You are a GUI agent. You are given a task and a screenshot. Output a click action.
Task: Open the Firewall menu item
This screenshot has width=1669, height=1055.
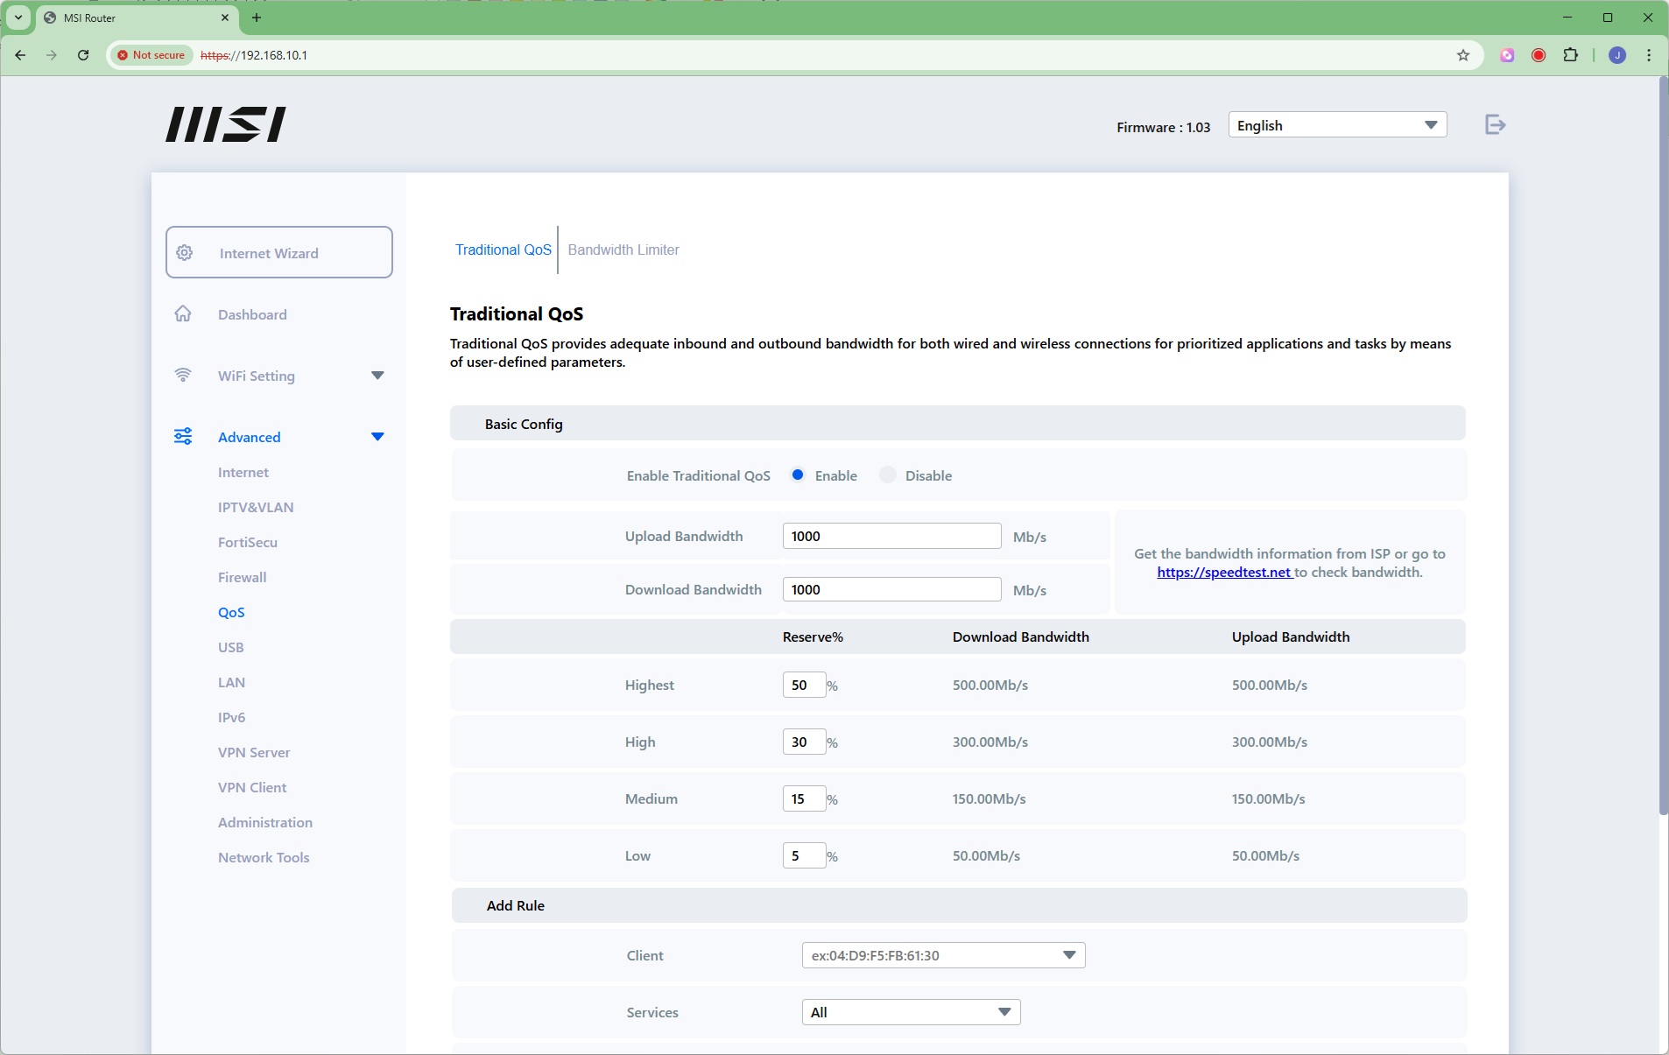242,578
